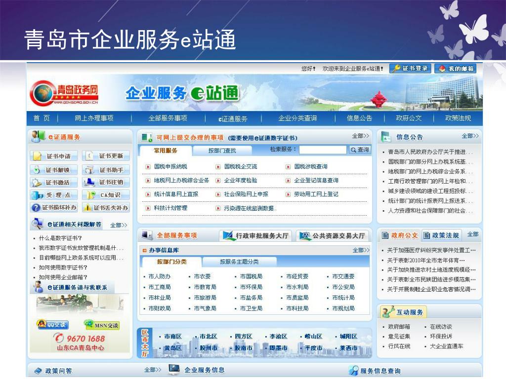
Task: Select the 按部门分类 tab
Action: pyautogui.click(x=171, y=262)
